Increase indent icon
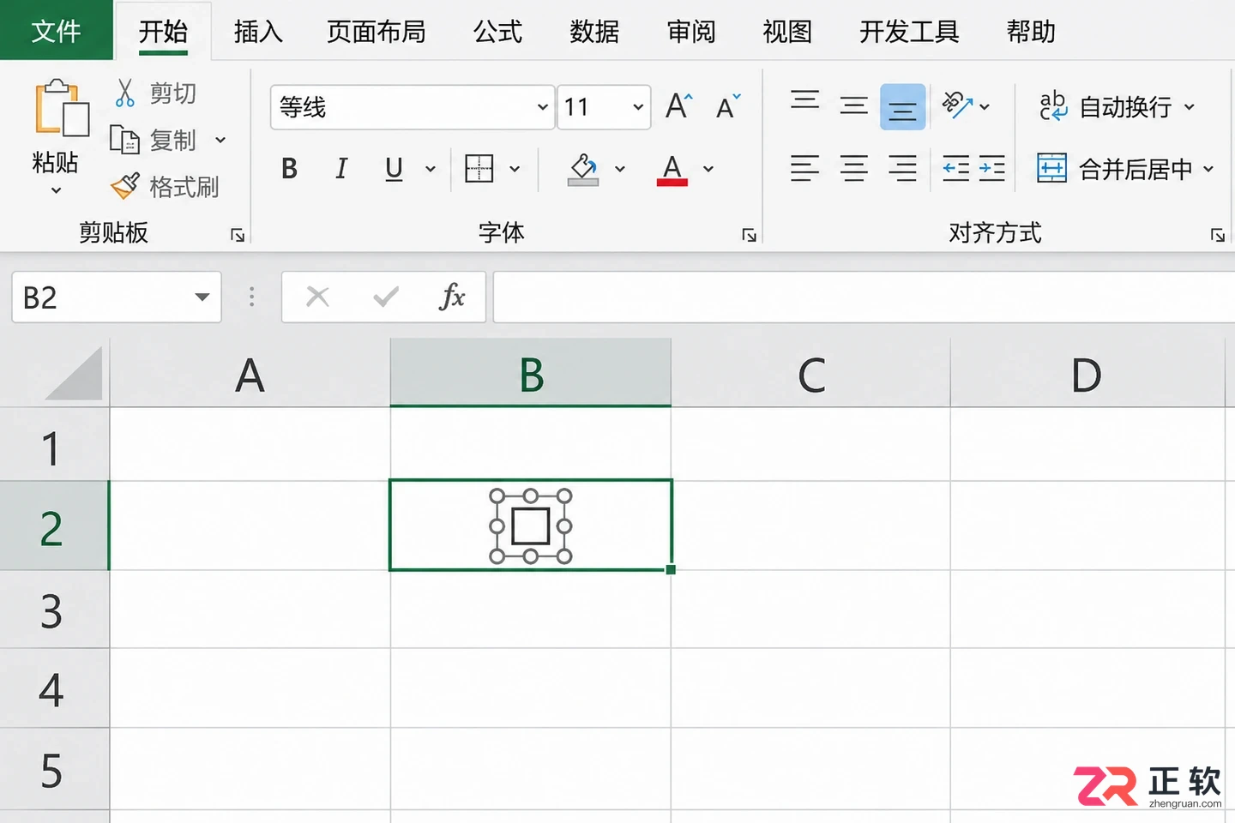Viewport: 1235px width, 823px height. click(991, 168)
